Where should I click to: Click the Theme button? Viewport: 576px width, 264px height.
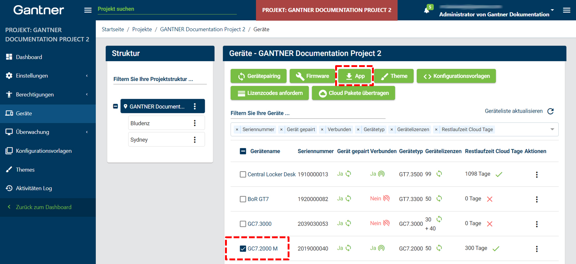[x=394, y=76]
